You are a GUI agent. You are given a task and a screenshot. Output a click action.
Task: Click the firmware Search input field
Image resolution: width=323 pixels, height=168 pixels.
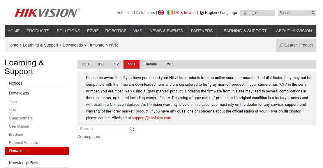point(103,129)
